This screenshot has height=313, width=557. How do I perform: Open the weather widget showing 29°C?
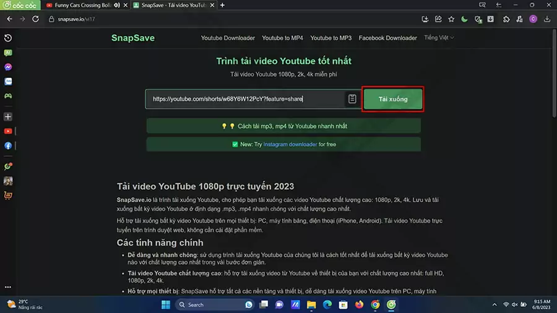25,304
